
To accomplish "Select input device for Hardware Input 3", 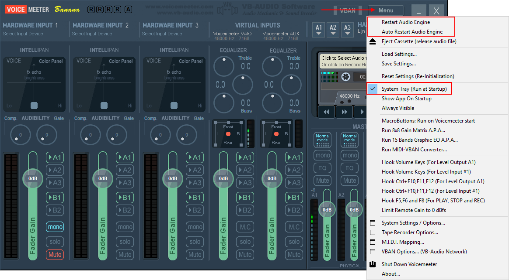I will (x=162, y=34).
